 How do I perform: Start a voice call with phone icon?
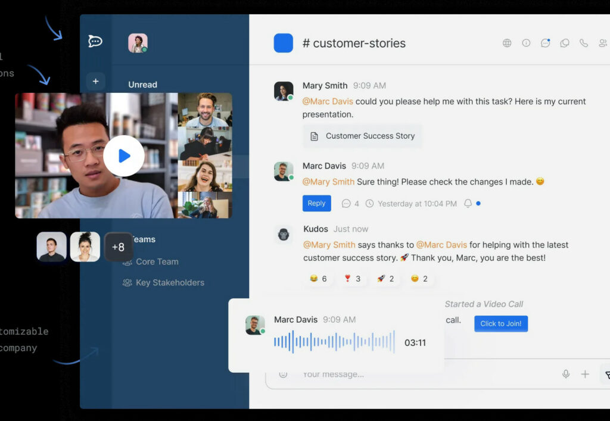pos(584,43)
